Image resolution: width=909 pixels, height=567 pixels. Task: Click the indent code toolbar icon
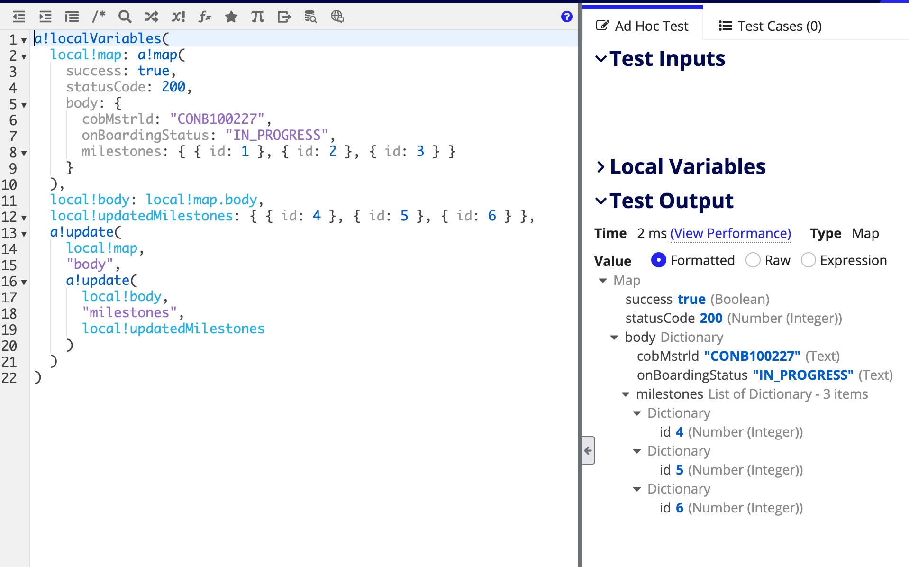tap(45, 17)
